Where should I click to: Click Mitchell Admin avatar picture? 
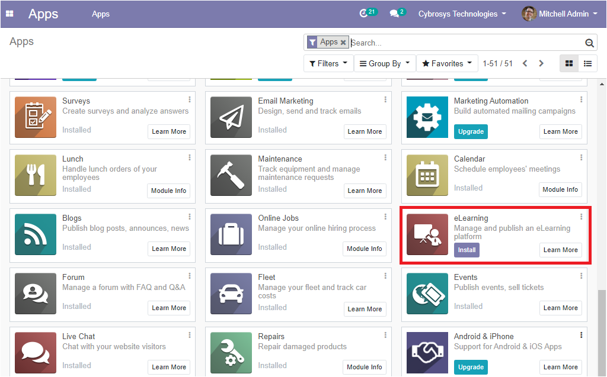[x=529, y=14]
